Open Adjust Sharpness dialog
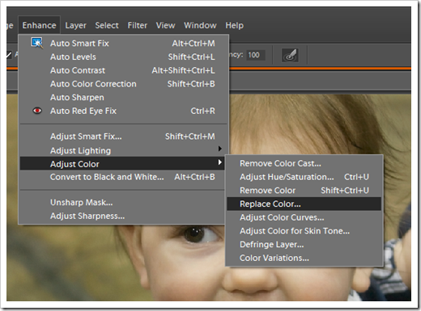This screenshot has width=421, height=311. 122,216
